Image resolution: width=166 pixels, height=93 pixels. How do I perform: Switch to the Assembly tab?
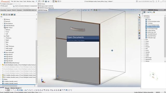click(x=3, y=10)
